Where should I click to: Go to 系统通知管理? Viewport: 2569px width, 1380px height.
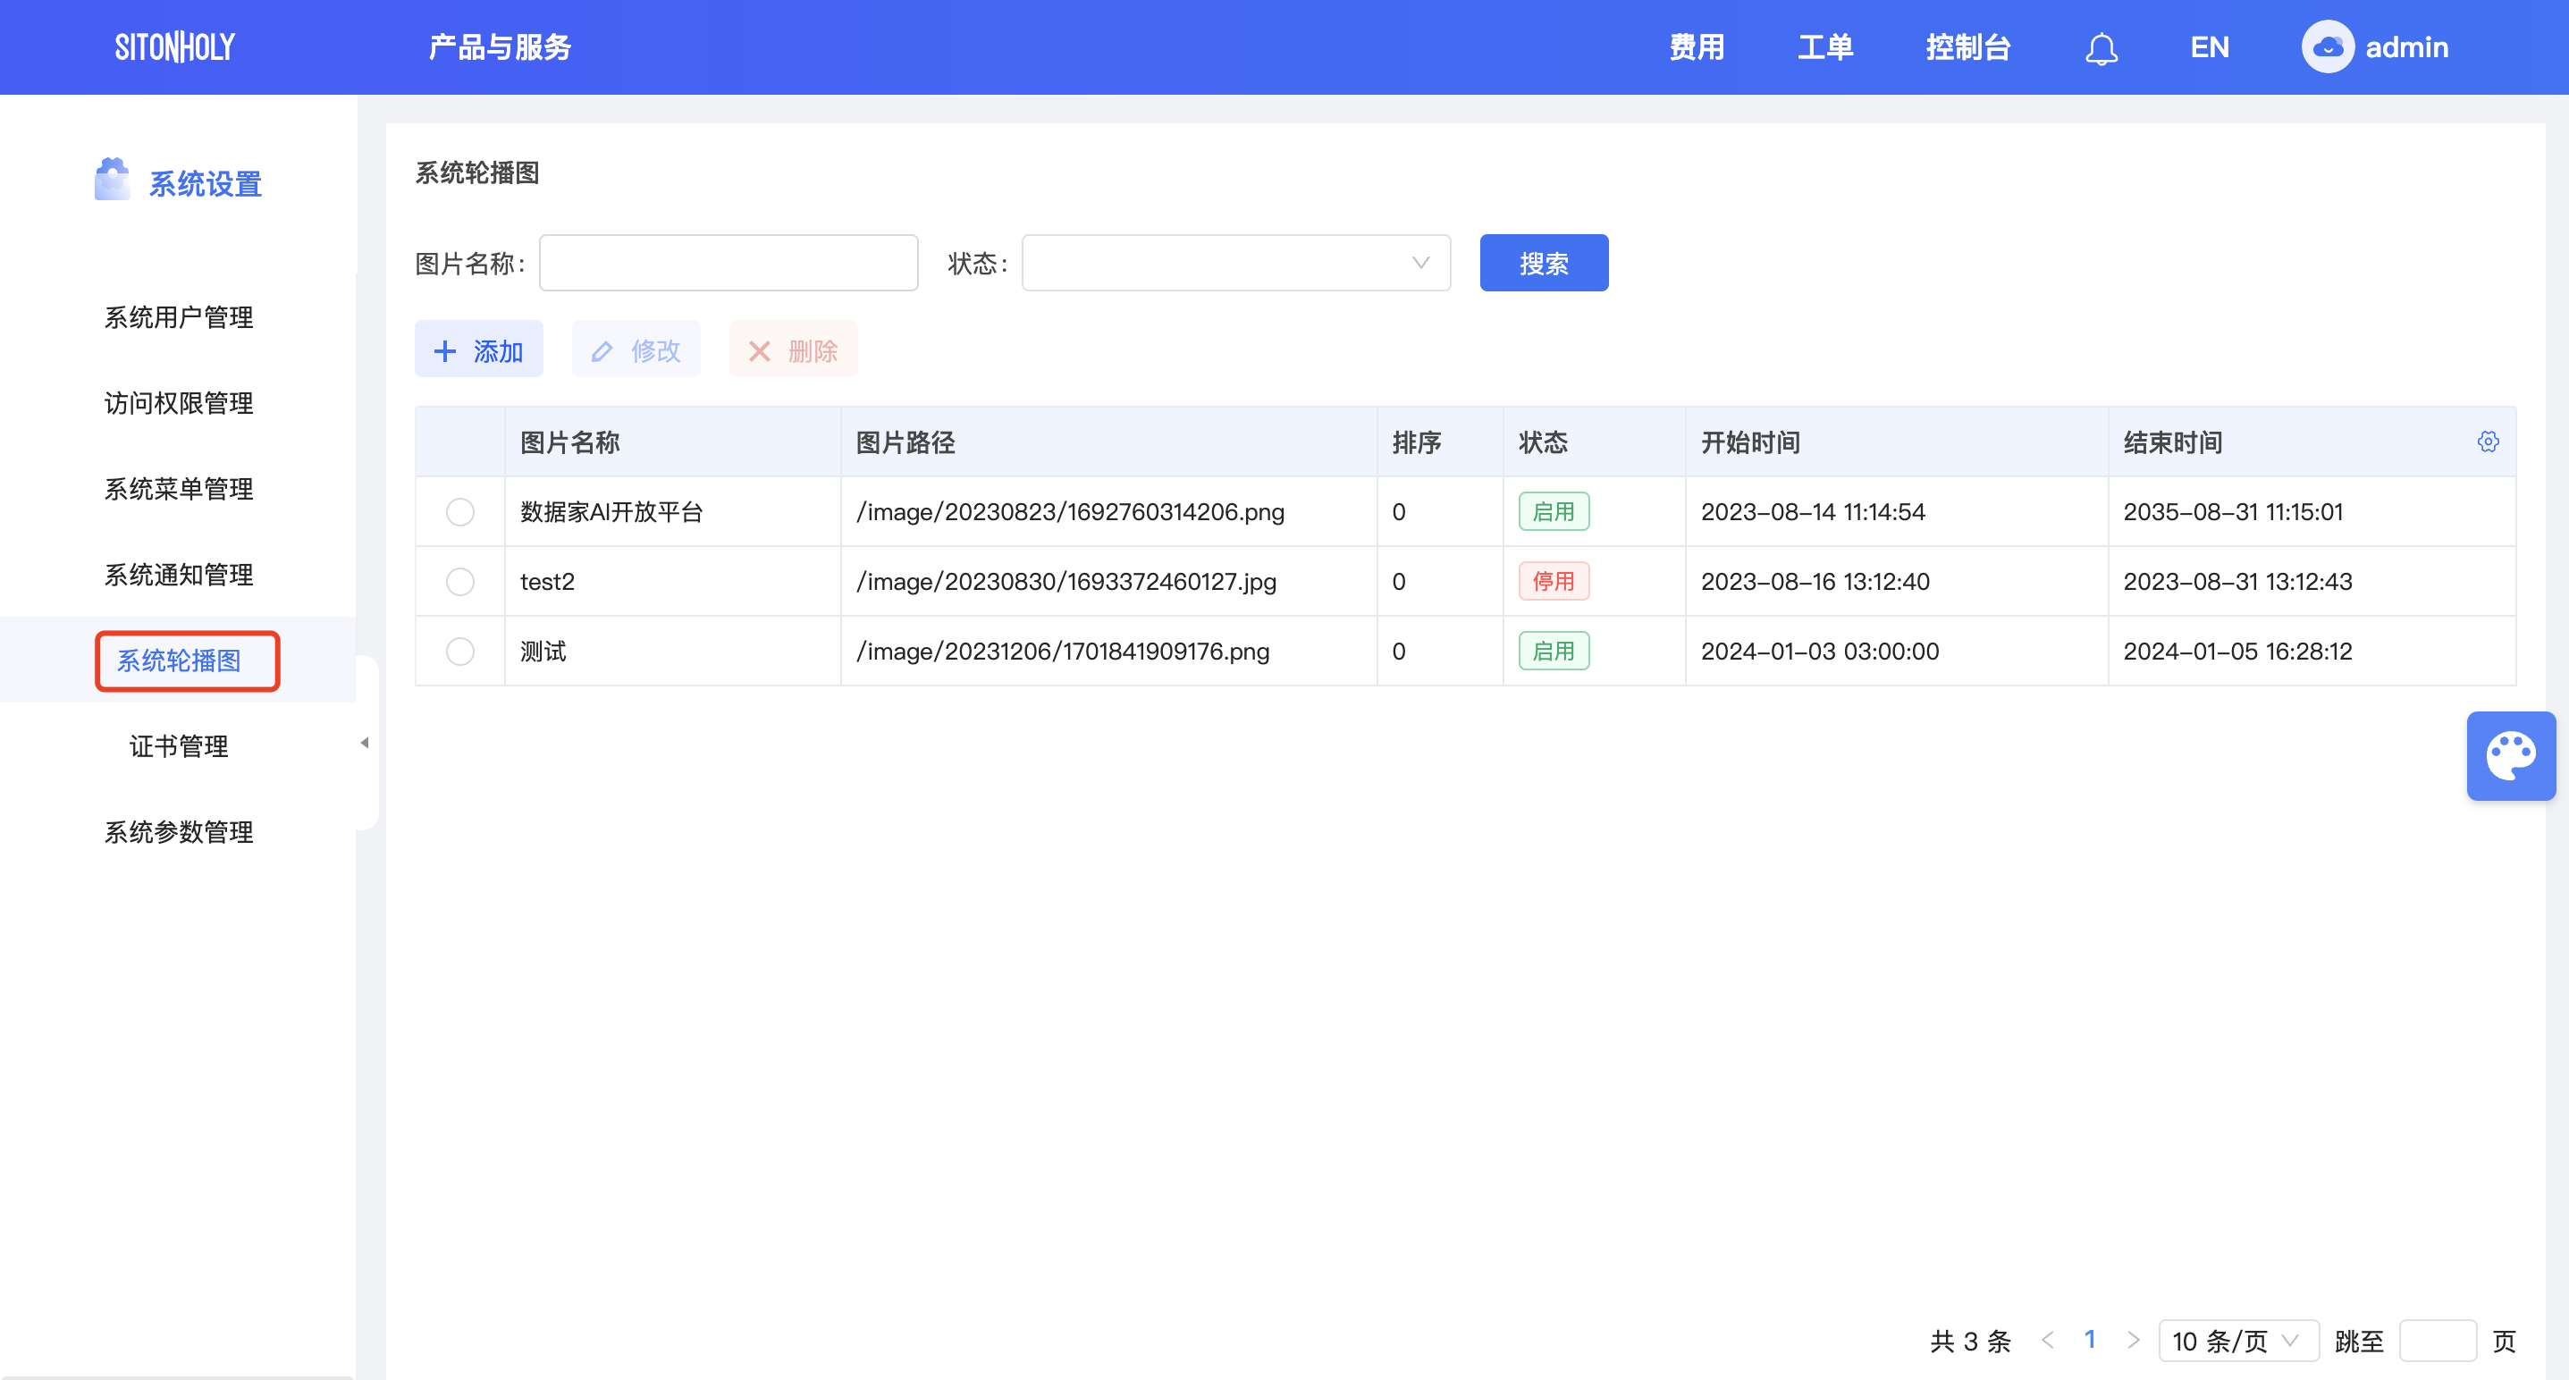[x=179, y=575]
